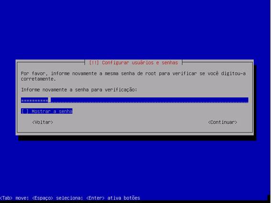The height and width of the screenshot is (203, 271).
Task: Click the masked asterisks in password field
Action: tap(34, 100)
